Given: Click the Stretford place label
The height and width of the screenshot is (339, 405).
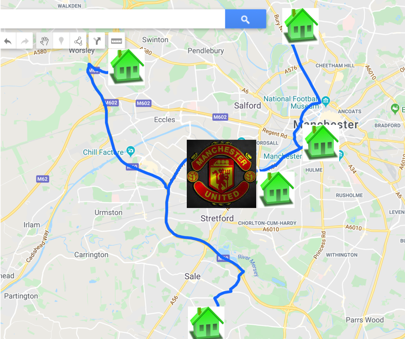Looking at the screenshot, I should [x=217, y=218].
